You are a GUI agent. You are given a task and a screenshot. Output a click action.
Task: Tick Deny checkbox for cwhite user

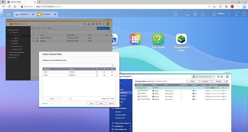(x=112, y=75)
